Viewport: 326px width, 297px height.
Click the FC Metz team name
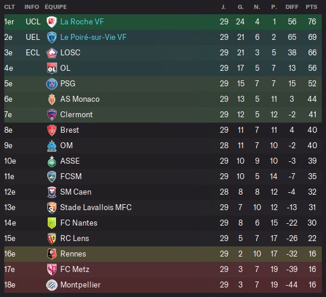pos(74,270)
